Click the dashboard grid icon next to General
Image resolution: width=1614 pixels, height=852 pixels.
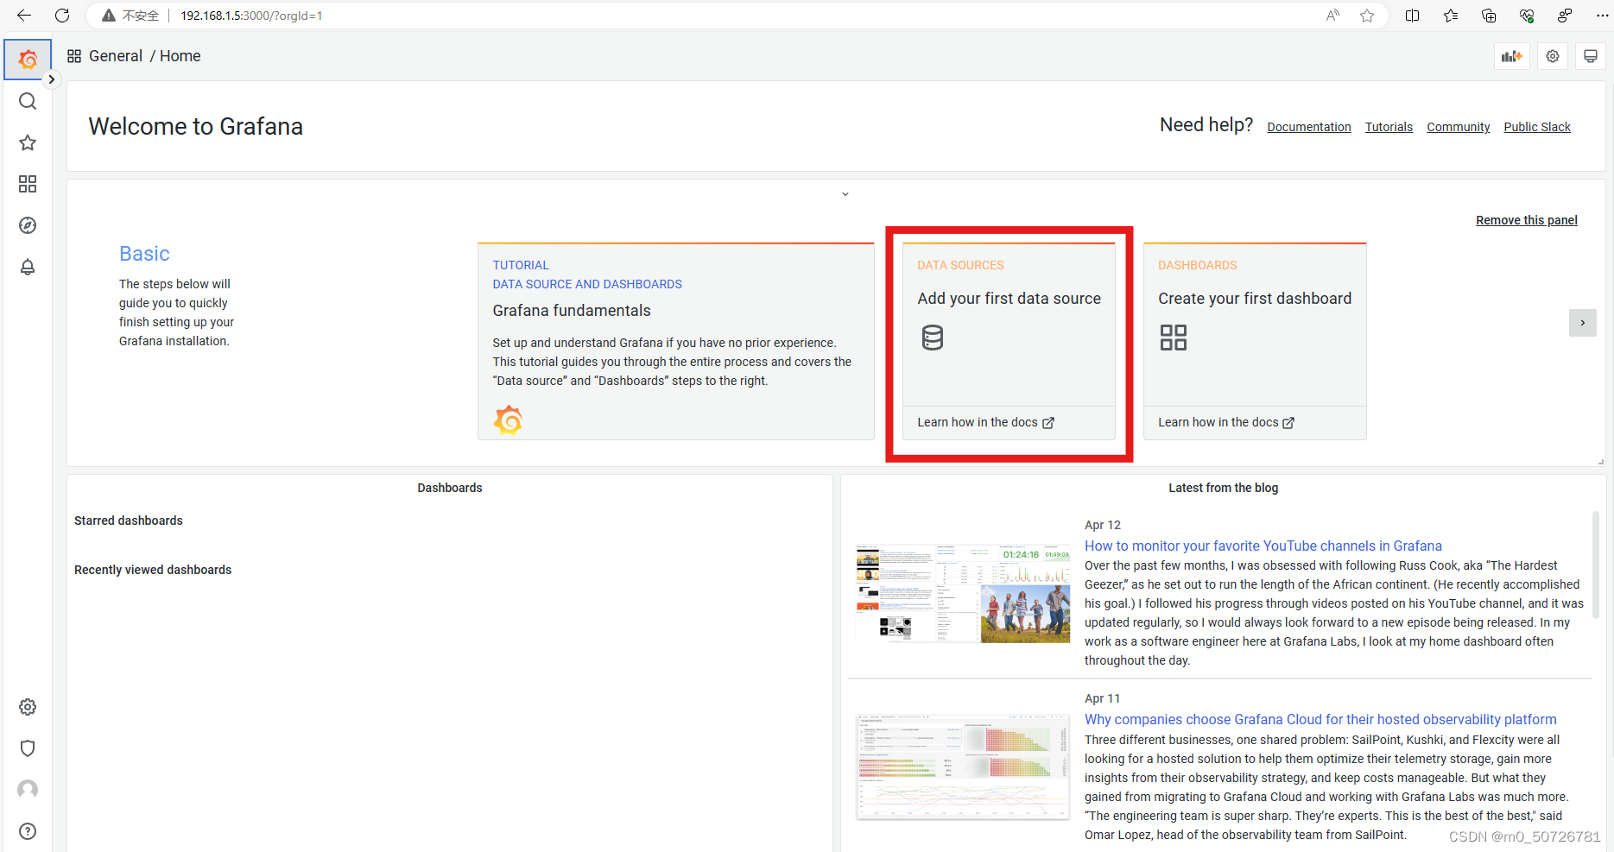pyautogui.click(x=74, y=56)
